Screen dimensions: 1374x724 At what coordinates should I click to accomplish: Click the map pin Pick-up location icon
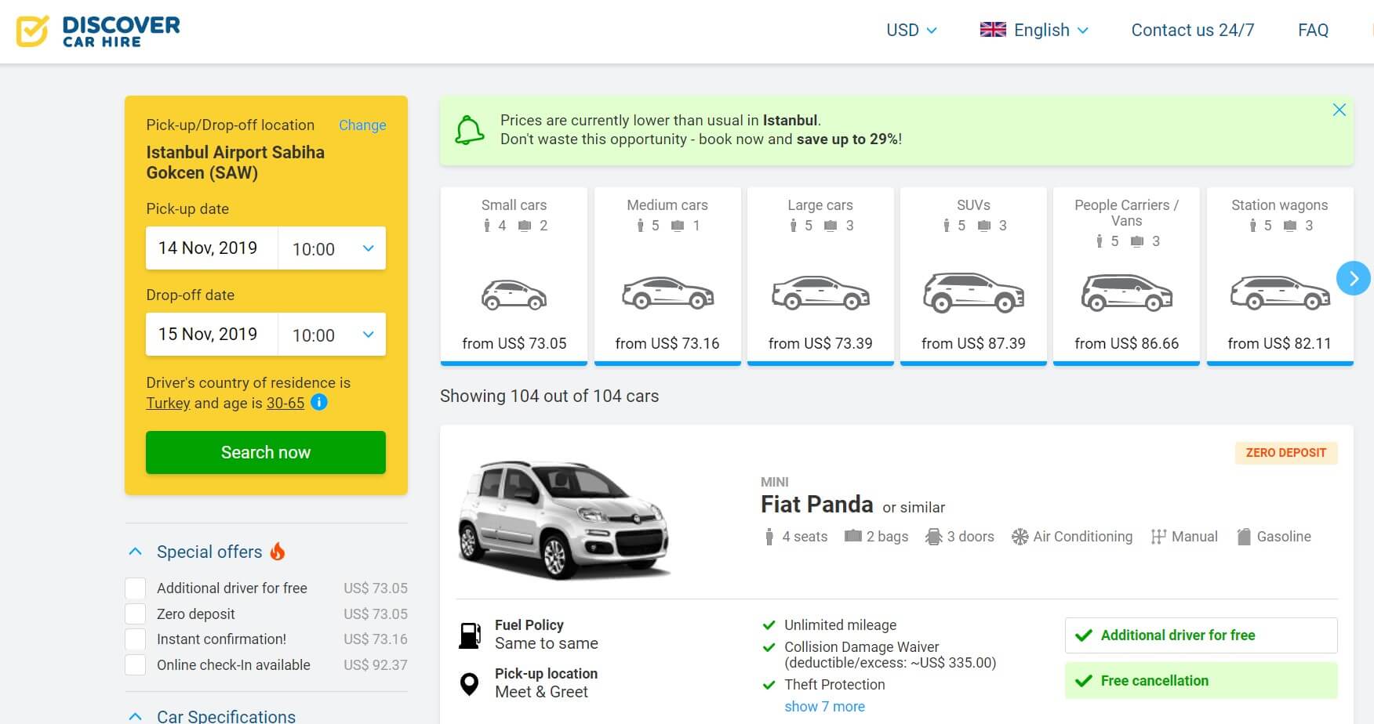pos(469,683)
